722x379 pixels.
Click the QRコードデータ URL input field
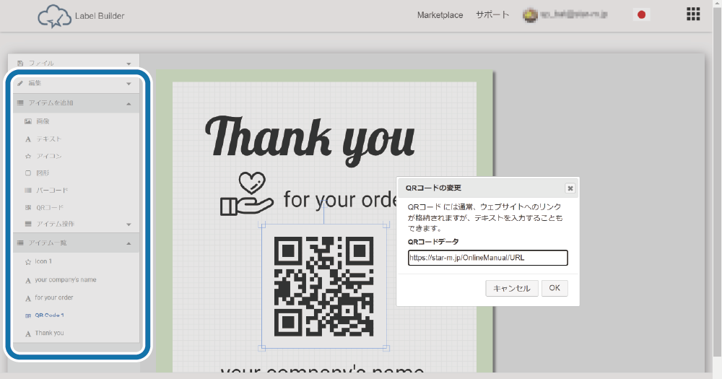[487, 258]
